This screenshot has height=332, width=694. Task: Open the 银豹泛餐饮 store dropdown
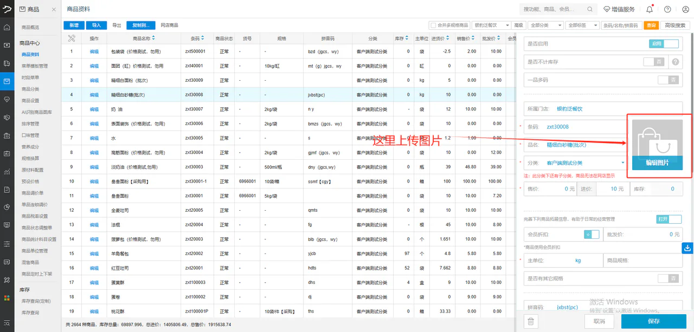tap(492, 25)
